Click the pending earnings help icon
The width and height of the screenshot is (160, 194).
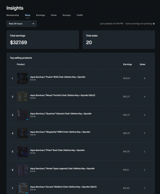(154, 24)
